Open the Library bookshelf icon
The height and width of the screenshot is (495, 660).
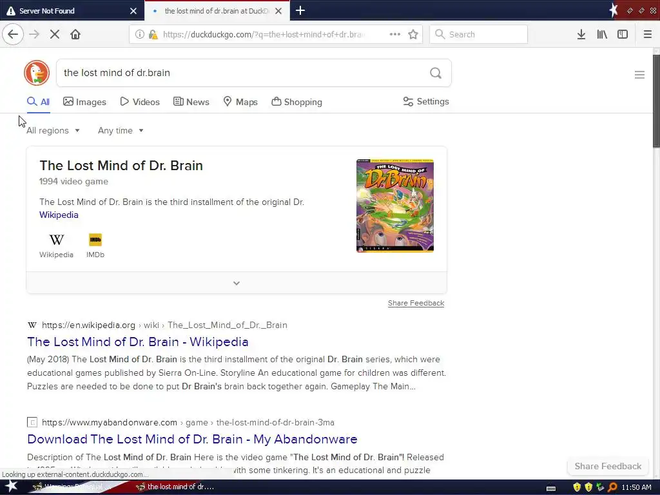click(602, 34)
